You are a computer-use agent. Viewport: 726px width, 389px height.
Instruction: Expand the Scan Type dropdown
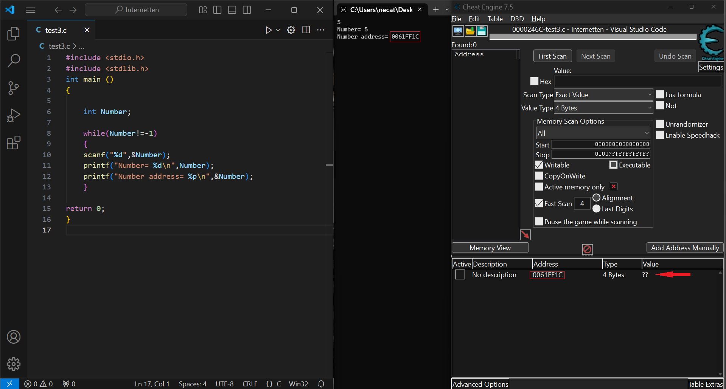[x=603, y=95]
